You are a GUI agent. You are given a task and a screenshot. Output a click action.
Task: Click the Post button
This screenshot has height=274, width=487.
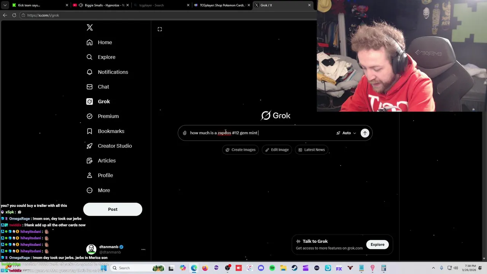point(113,209)
